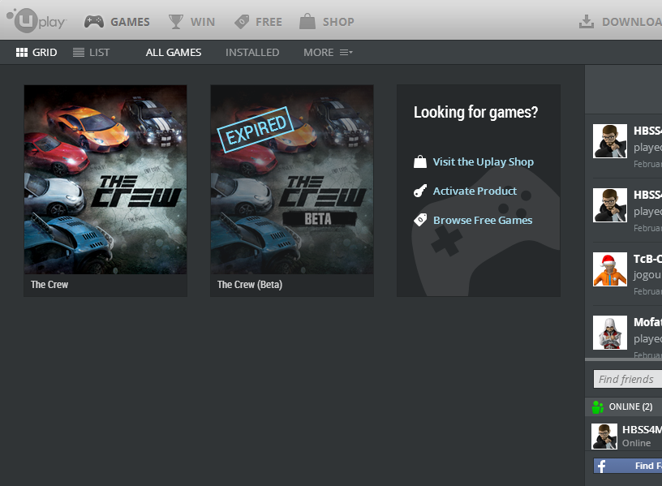
Task: Switch to LIST view
Action: pos(91,53)
